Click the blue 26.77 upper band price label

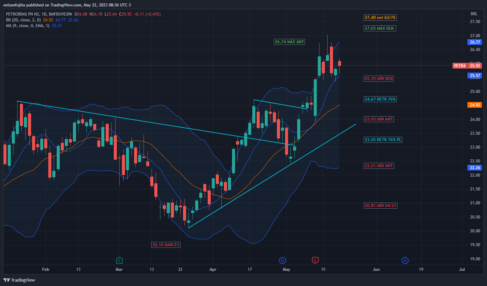point(475,42)
